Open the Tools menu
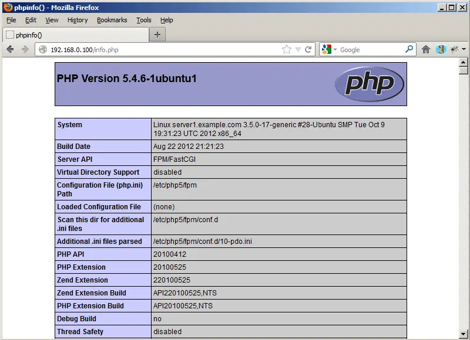 [144, 20]
